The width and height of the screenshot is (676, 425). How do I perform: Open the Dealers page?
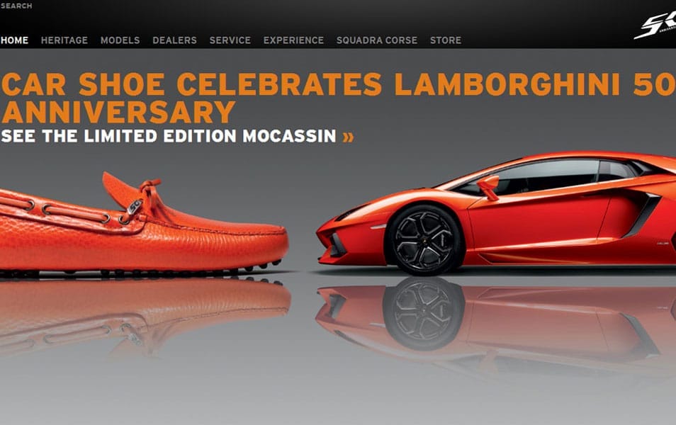click(174, 40)
